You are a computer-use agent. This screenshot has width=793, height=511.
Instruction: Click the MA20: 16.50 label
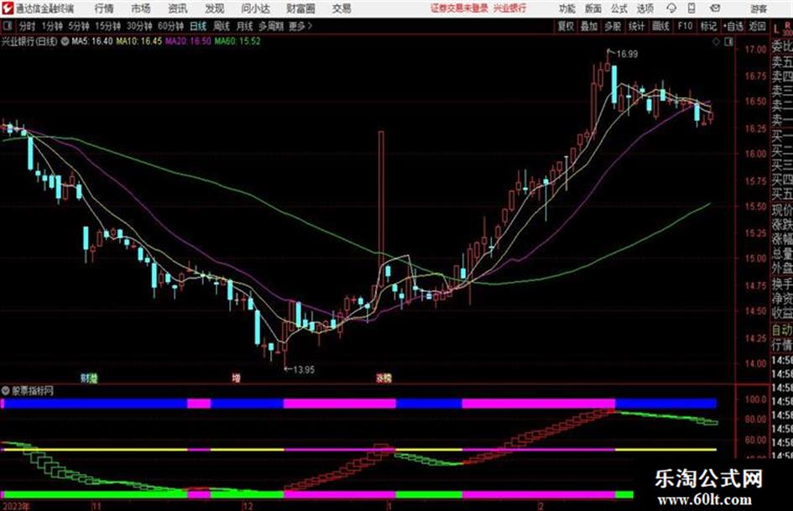tap(188, 41)
